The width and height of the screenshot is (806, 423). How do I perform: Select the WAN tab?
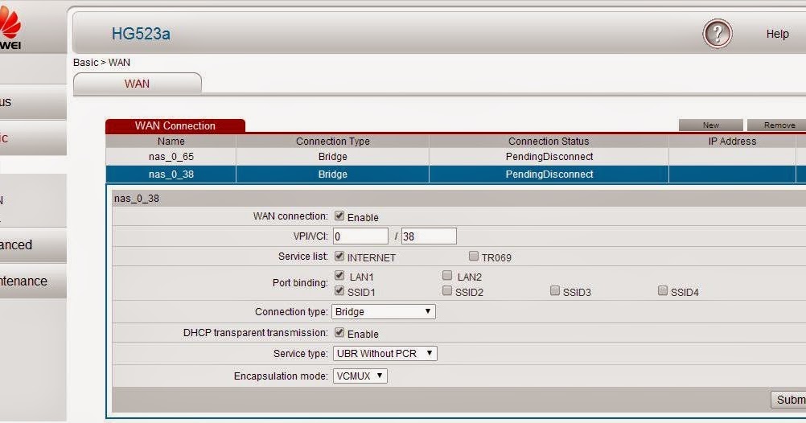click(x=138, y=84)
